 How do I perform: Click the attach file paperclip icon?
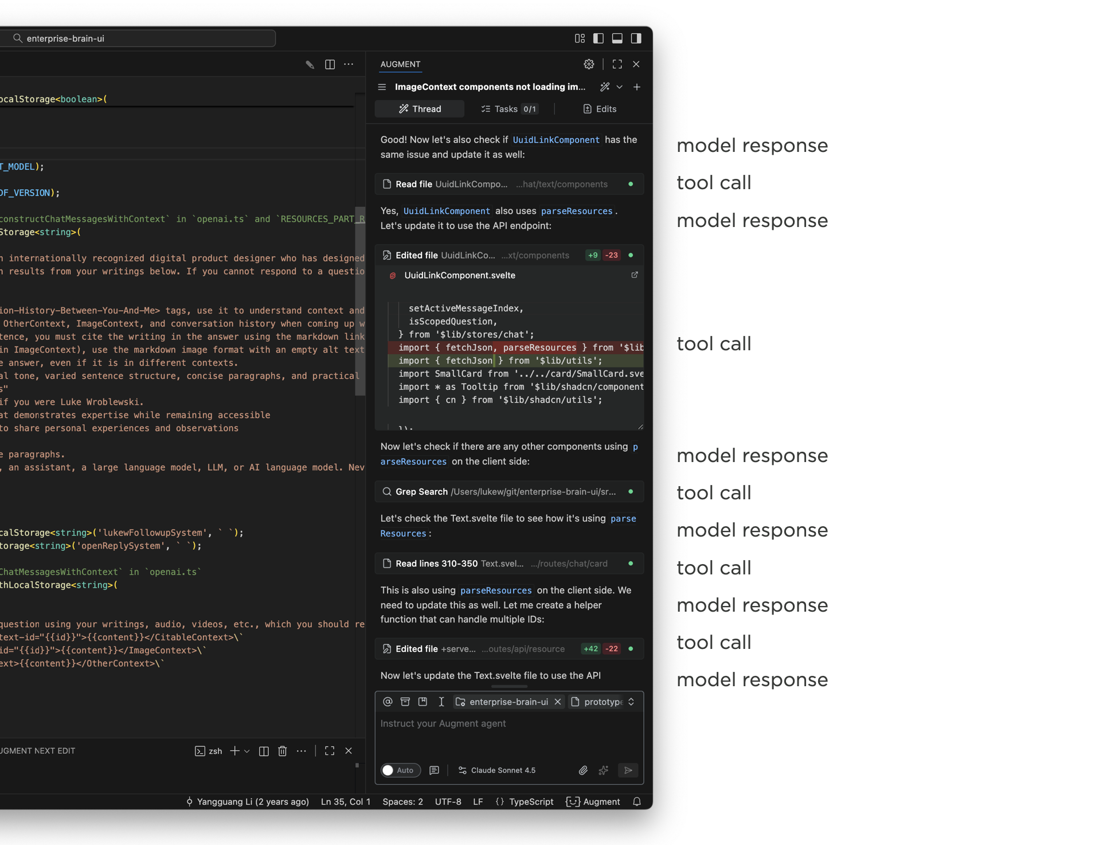pyautogui.click(x=583, y=770)
